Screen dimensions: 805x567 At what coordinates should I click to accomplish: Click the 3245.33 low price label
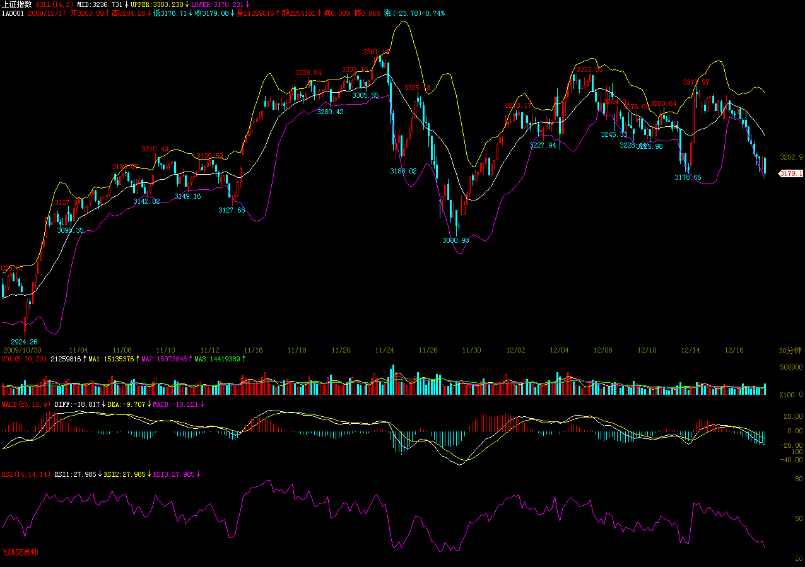click(x=614, y=135)
